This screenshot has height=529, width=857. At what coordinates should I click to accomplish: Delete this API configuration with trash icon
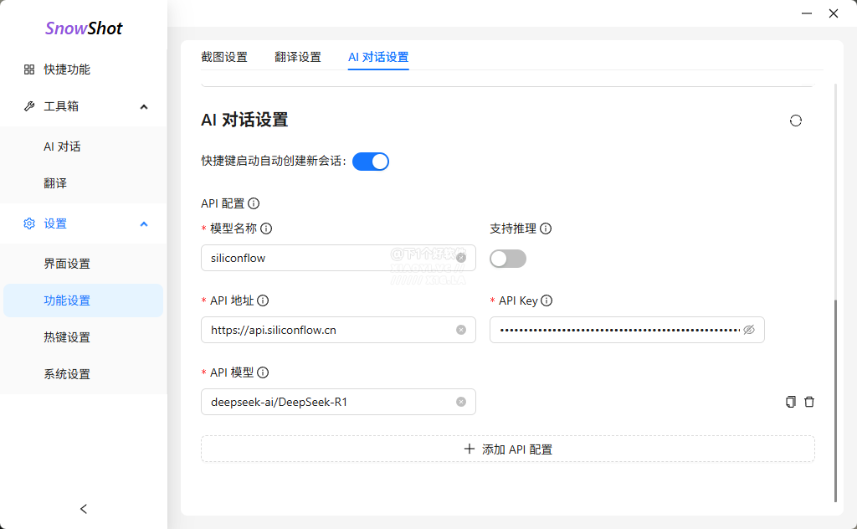click(809, 402)
